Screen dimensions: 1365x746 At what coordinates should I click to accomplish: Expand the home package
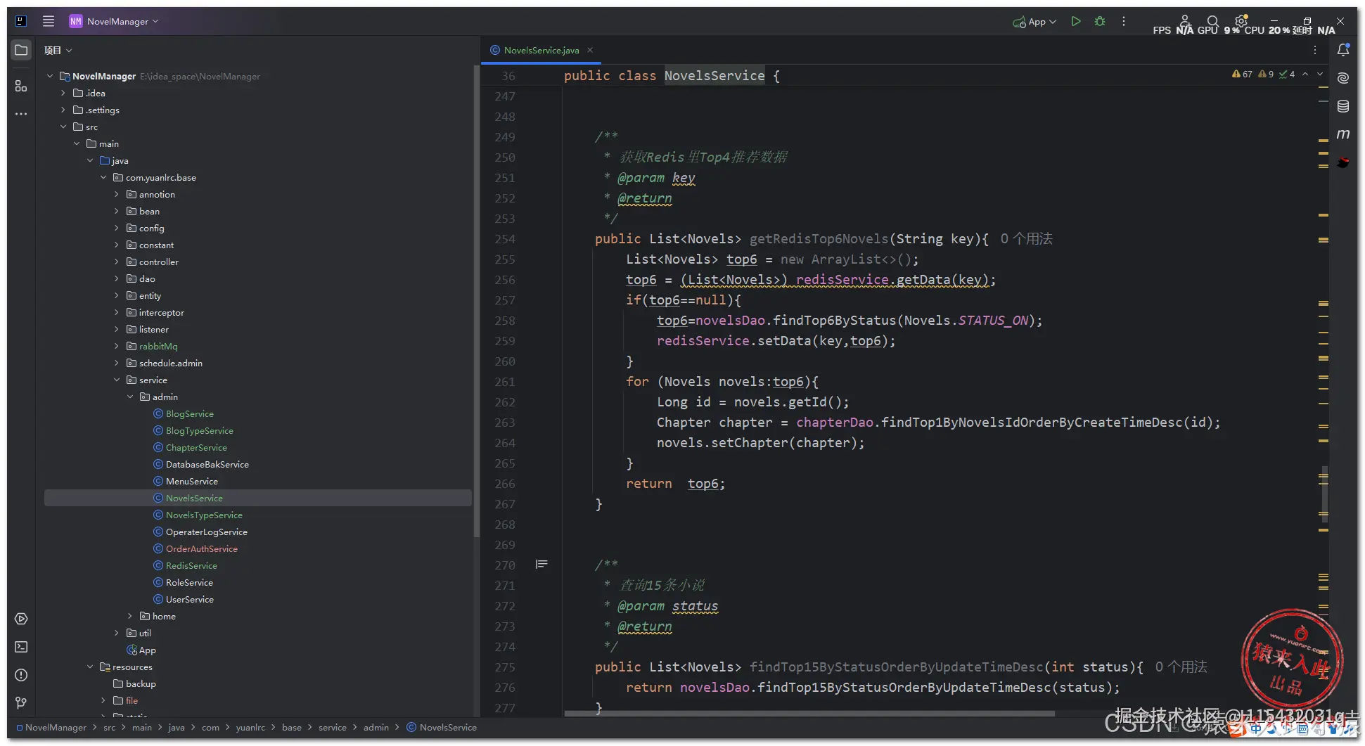point(130,616)
